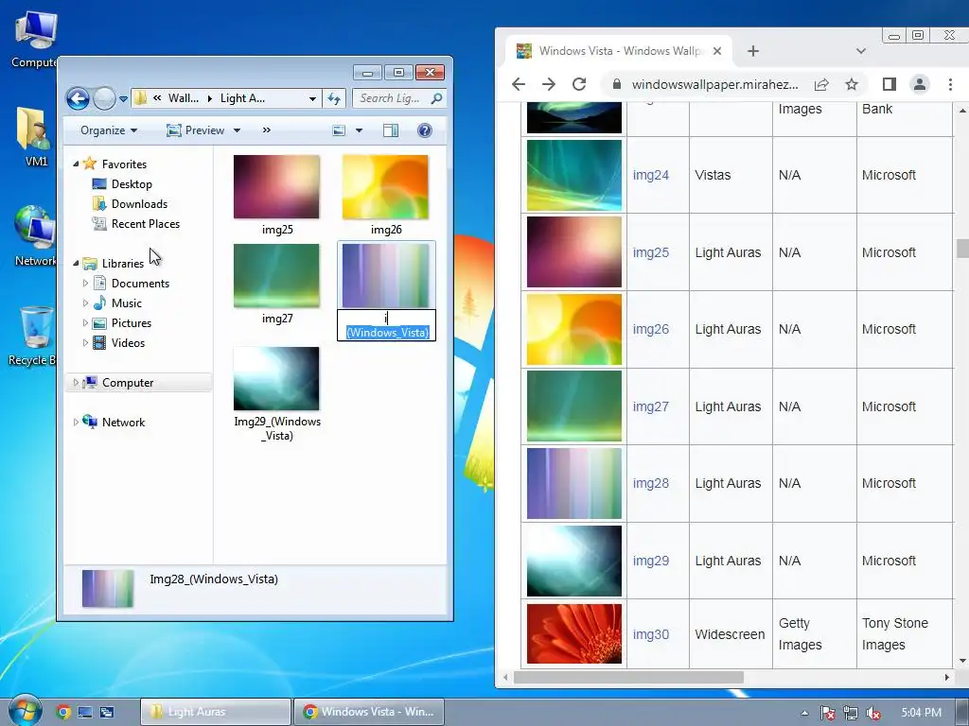Click the file rename text box
The height and width of the screenshot is (726, 969).
(386, 325)
